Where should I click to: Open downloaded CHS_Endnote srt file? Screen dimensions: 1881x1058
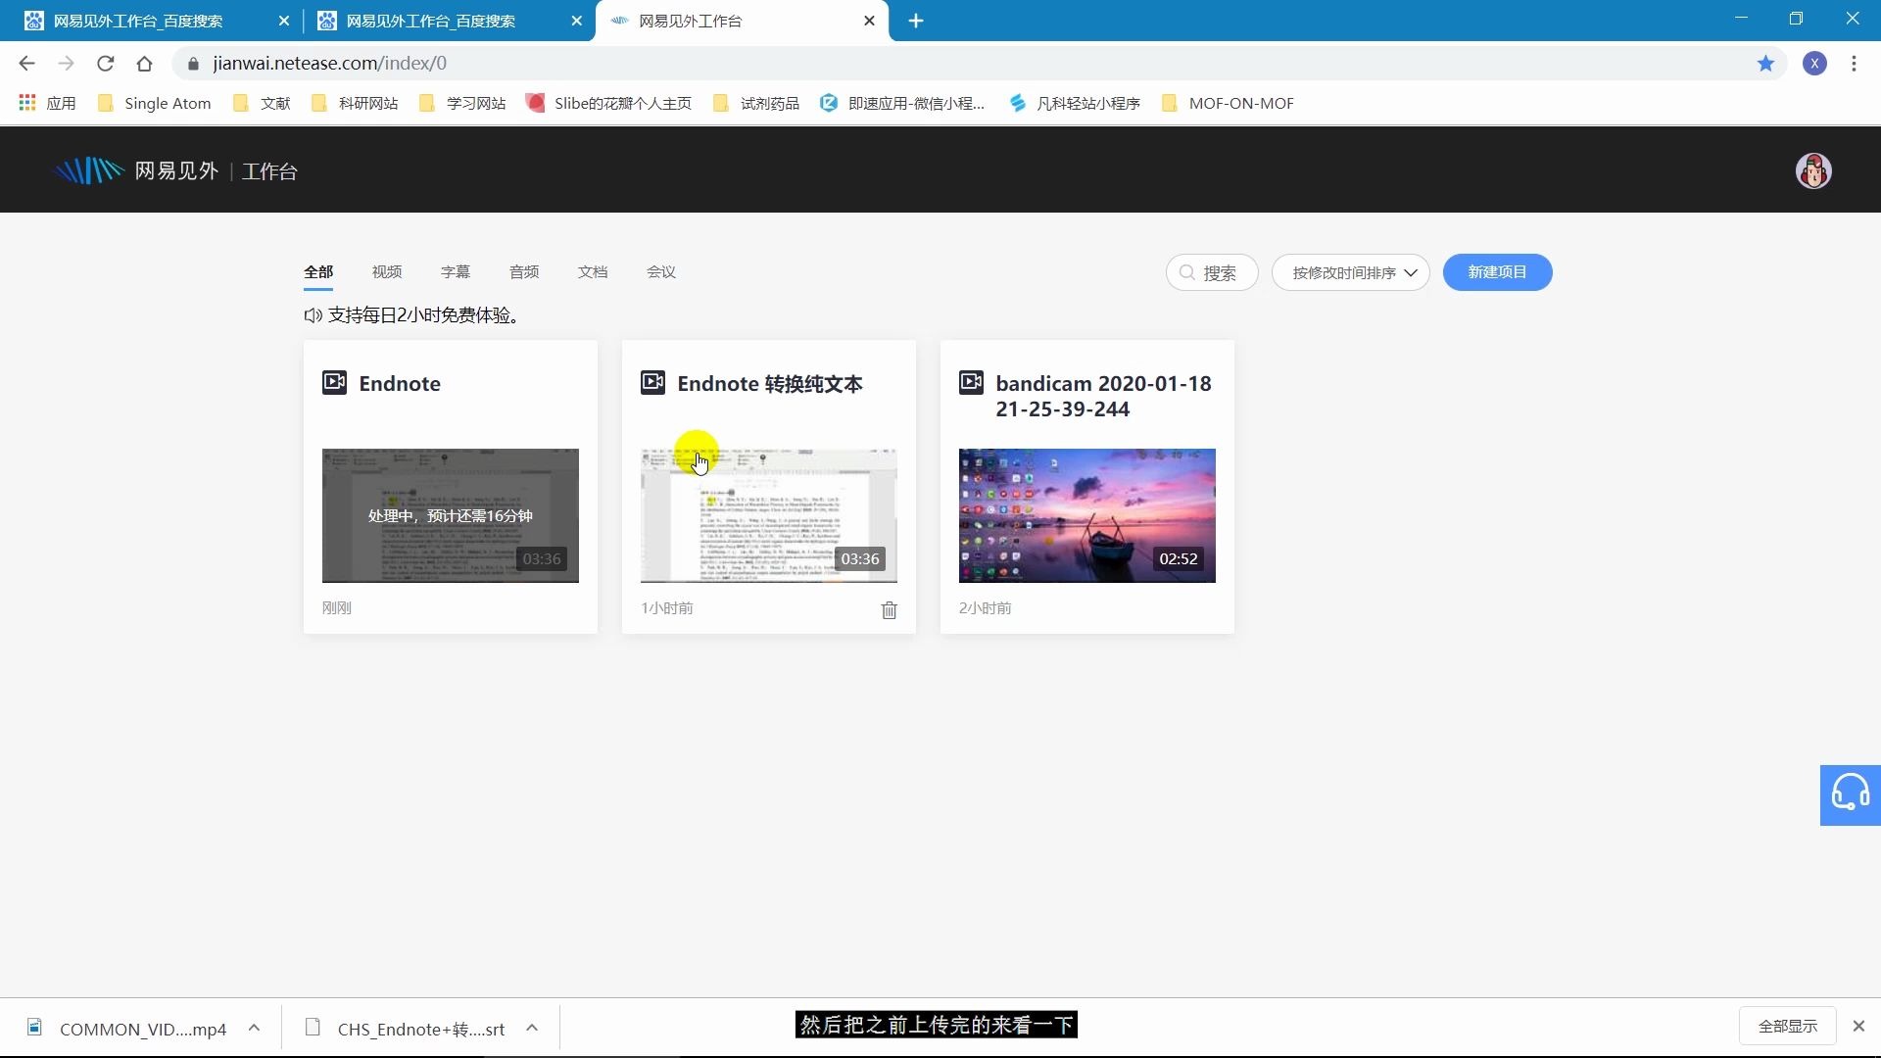407,1029
